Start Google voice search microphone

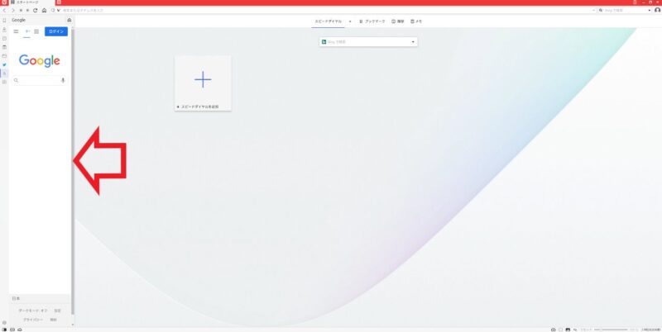tap(63, 80)
